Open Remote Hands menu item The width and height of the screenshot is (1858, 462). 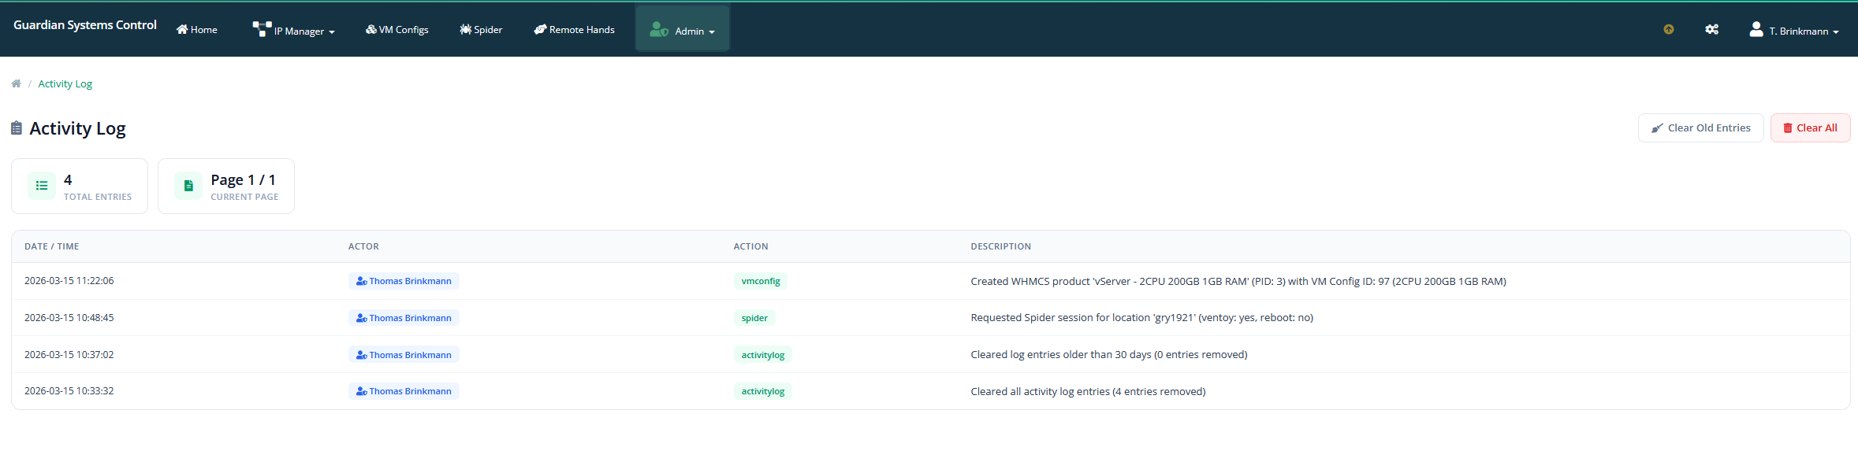[575, 30]
